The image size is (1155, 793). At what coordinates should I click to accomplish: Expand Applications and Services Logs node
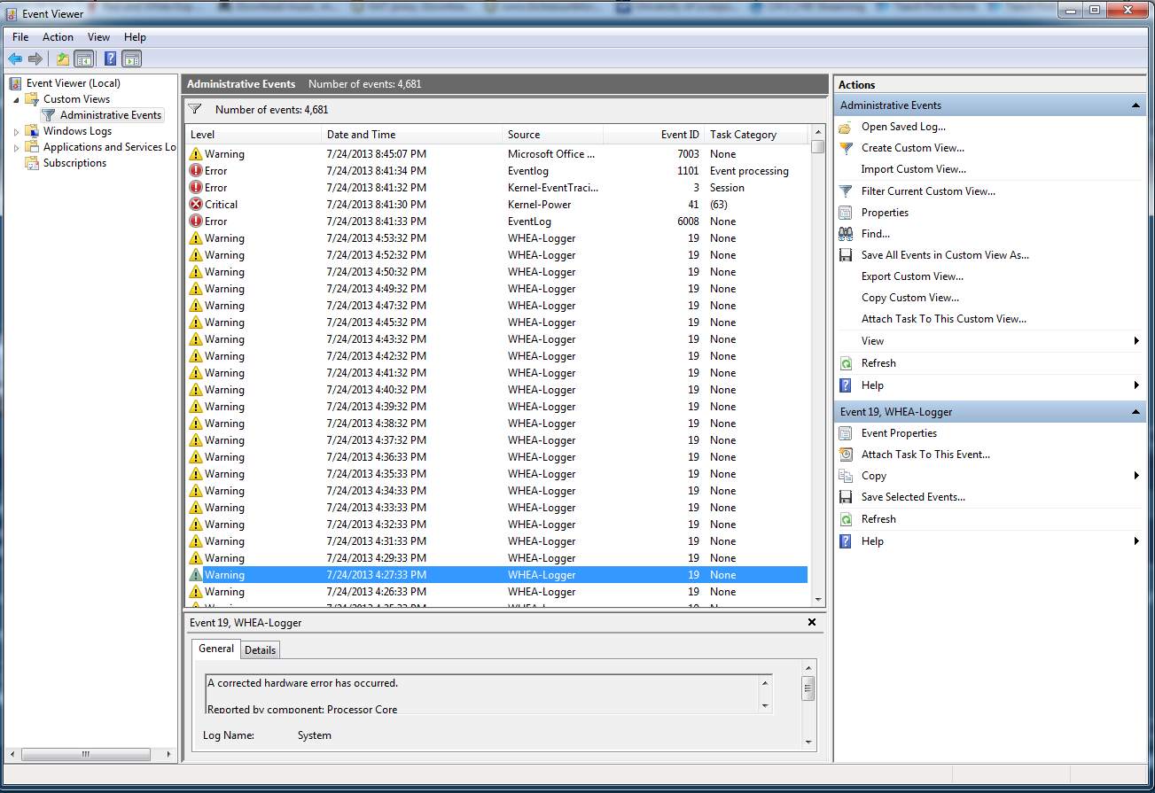click(x=16, y=147)
